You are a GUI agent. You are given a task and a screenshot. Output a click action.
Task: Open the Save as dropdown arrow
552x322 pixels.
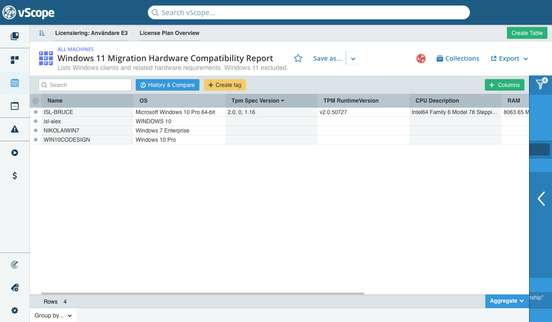[353, 58]
